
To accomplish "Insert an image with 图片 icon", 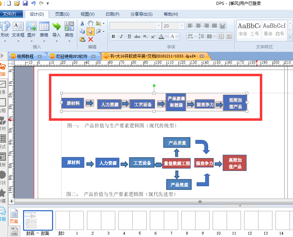I will 31,26.
